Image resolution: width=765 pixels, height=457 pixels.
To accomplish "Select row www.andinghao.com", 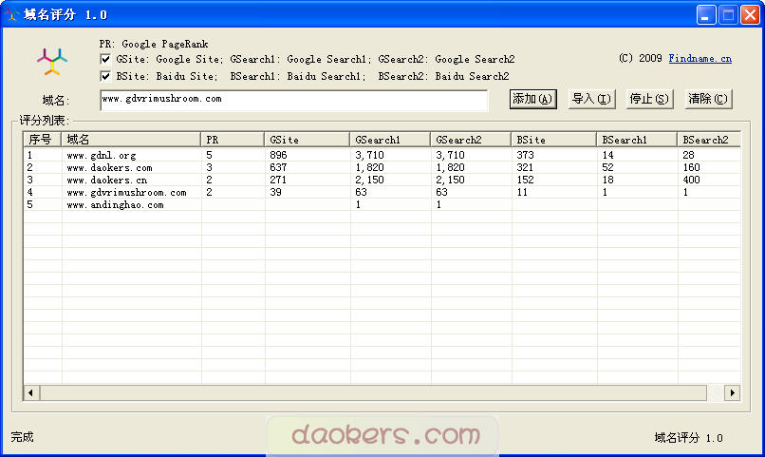I will coord(382,204).
